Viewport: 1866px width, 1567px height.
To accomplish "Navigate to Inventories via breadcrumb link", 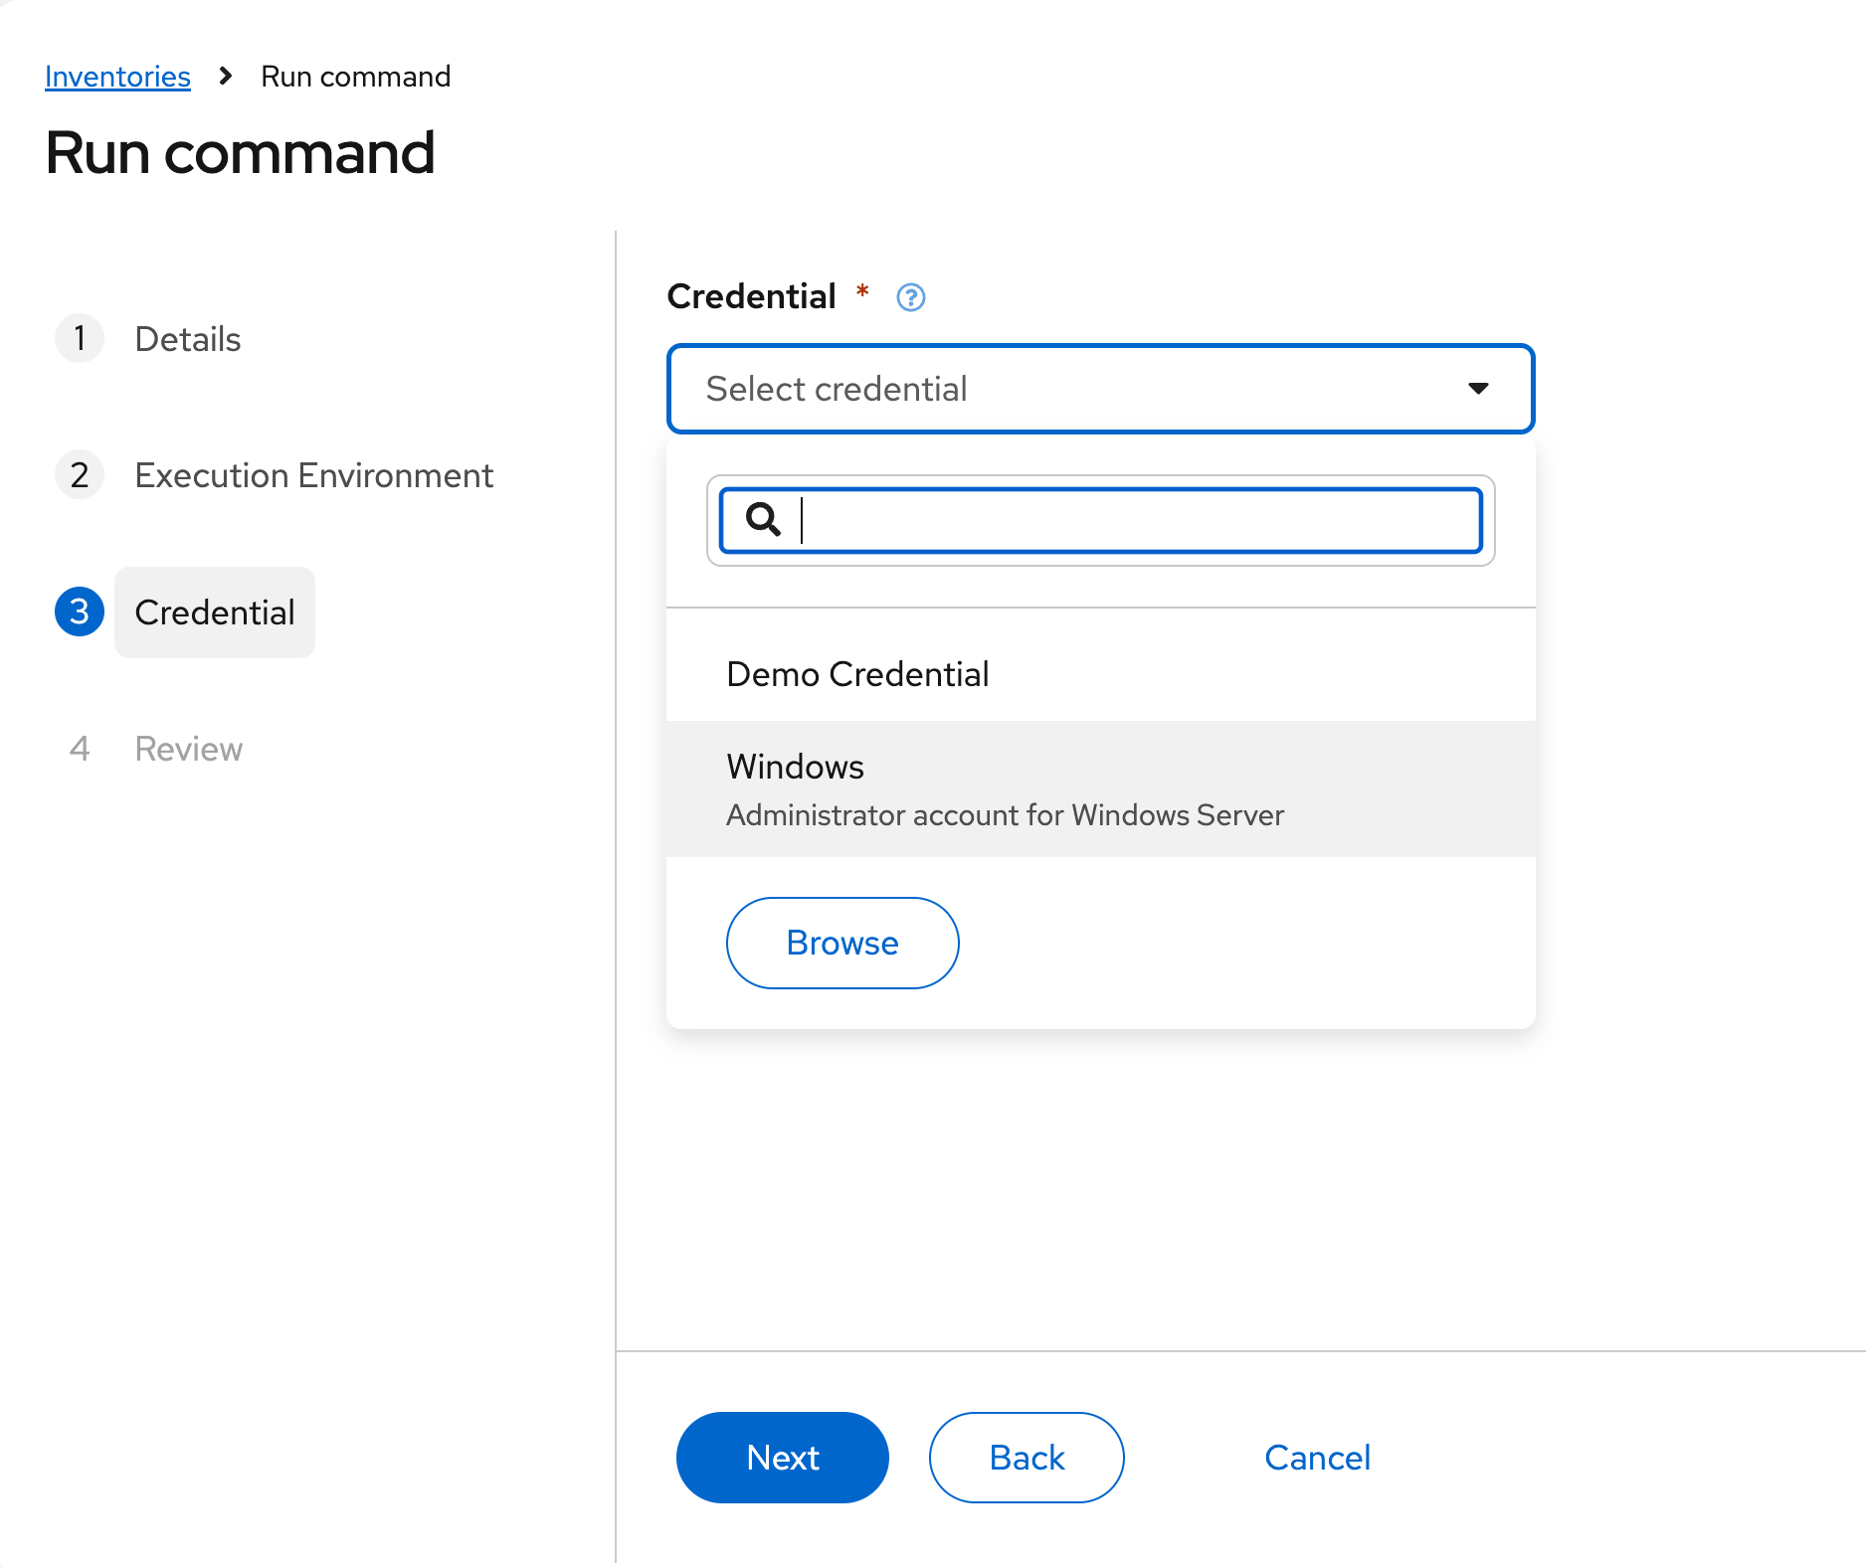I will tap(117, 77).
